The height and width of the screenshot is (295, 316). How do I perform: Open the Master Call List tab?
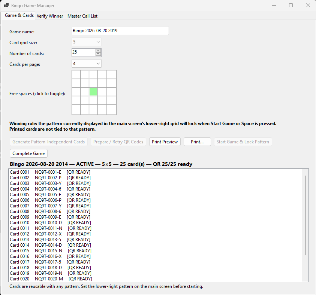coord(82,16)
